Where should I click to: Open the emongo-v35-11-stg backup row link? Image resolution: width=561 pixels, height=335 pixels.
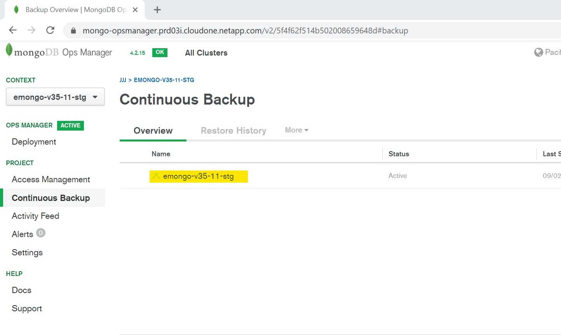(199, 176)
